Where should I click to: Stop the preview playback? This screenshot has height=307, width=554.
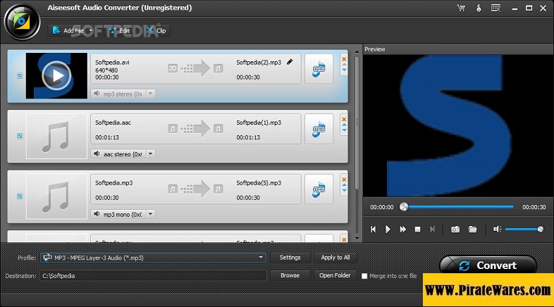(x=417, y=229)
